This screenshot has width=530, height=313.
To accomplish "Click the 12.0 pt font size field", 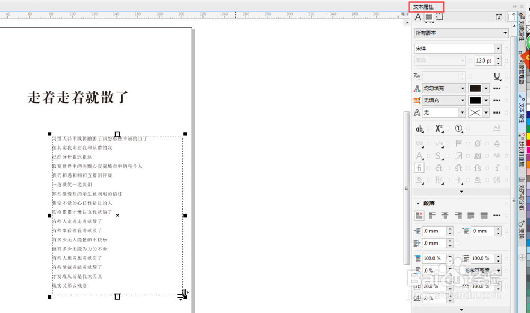I will (x=484, y=61).
